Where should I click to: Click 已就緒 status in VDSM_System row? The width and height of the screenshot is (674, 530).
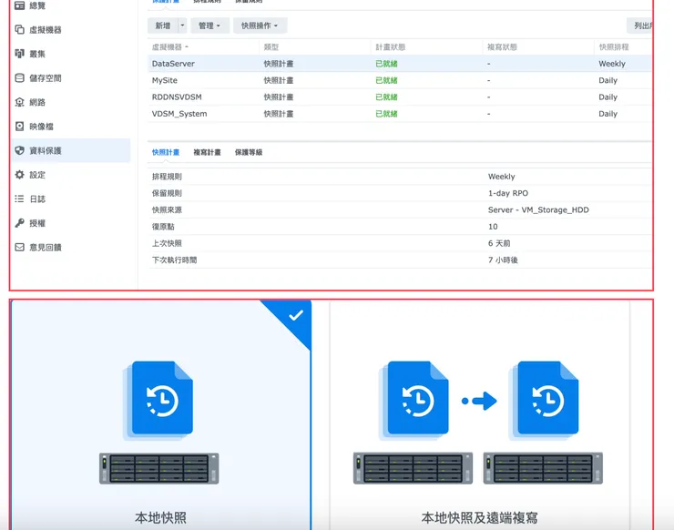(386, 114)
